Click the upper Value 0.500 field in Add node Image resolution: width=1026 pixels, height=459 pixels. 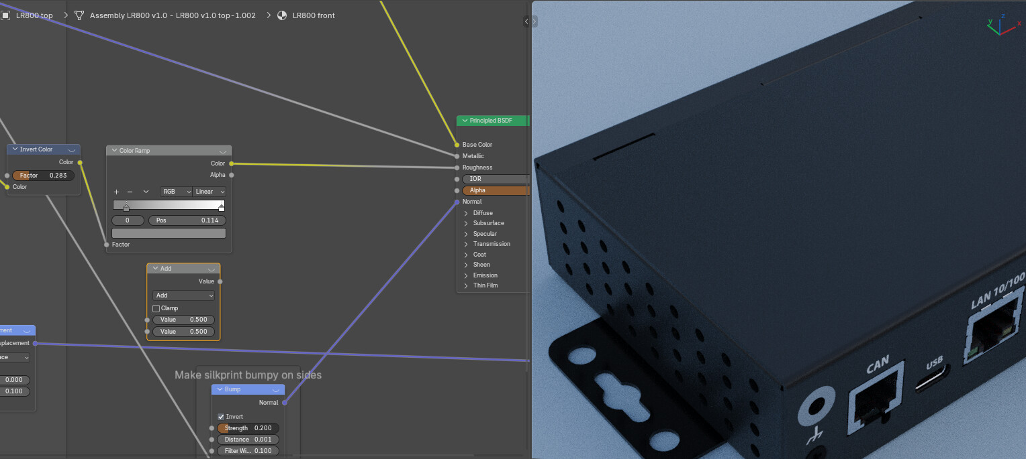184,320
